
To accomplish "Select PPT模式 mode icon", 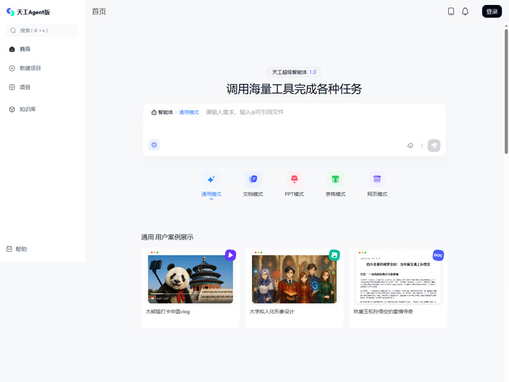I will [x=294, y=179].
